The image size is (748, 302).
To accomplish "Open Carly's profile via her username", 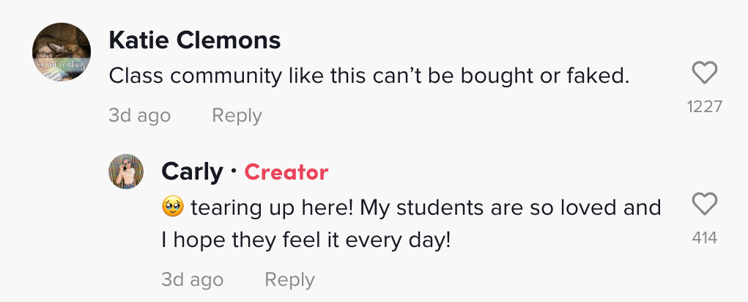I will click(x=192, y=172).
